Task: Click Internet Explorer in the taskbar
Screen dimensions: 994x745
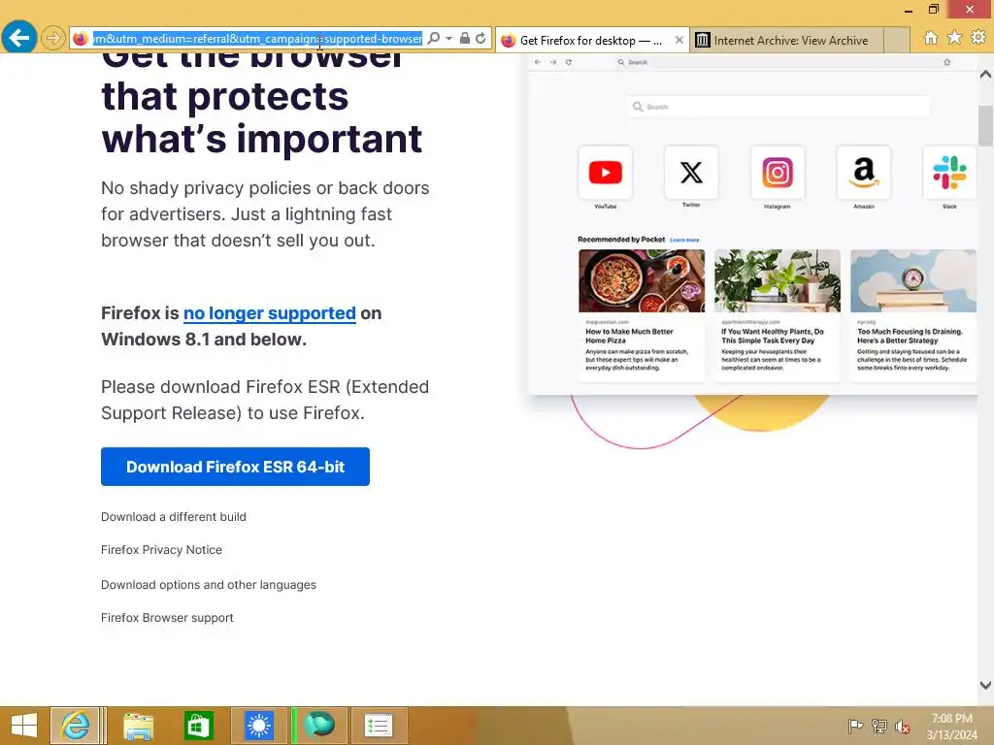Action: tap(75, 726)
